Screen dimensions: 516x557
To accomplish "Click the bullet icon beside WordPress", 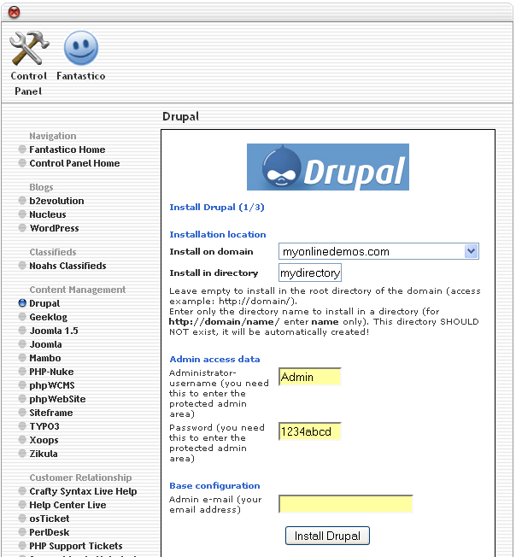I will tap(22, 228).
